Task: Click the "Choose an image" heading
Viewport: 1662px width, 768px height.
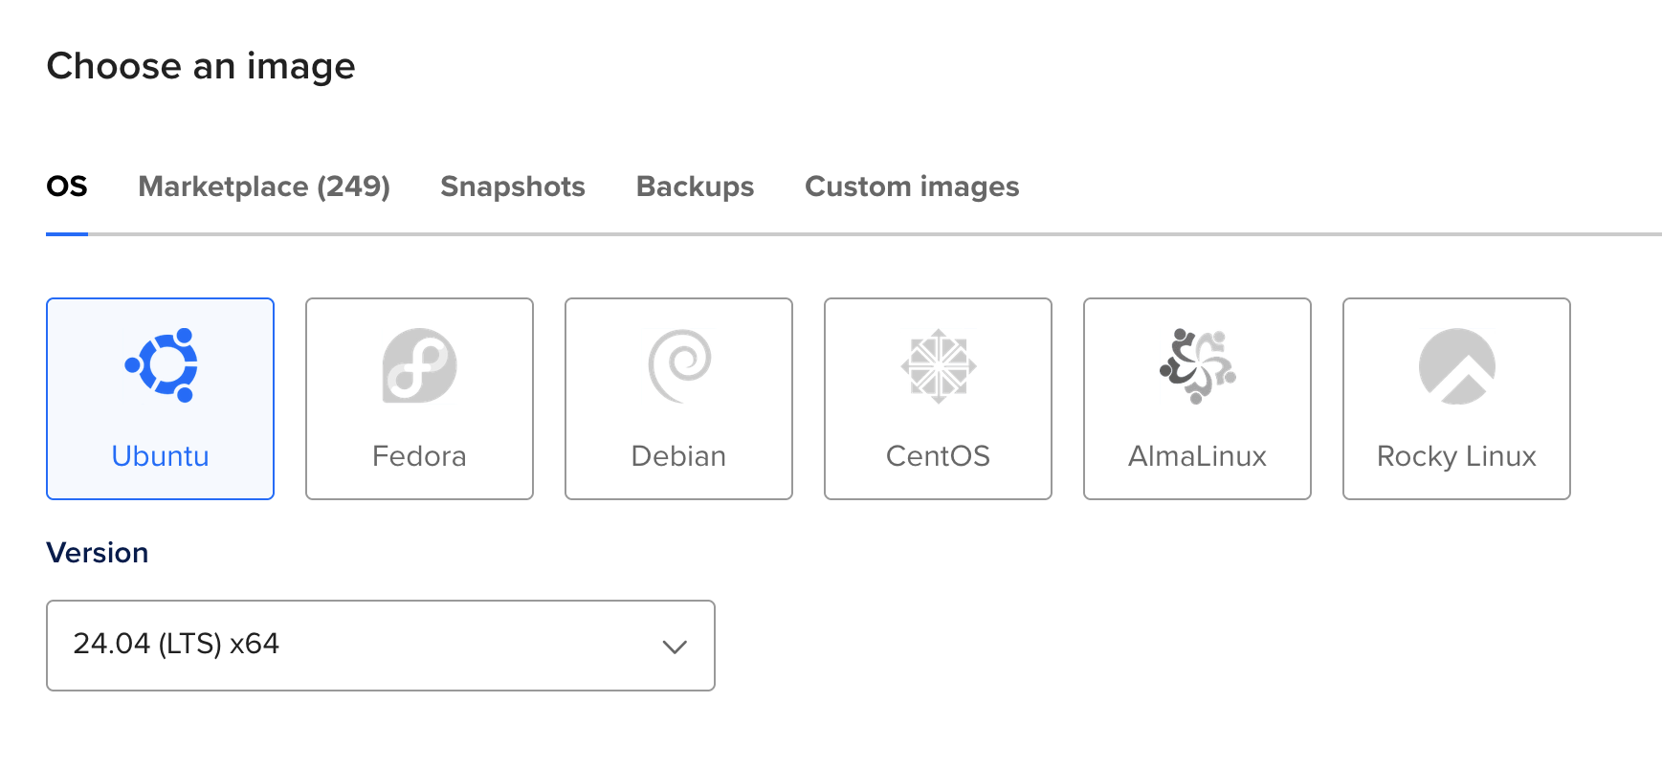Action: coord(201,66)
